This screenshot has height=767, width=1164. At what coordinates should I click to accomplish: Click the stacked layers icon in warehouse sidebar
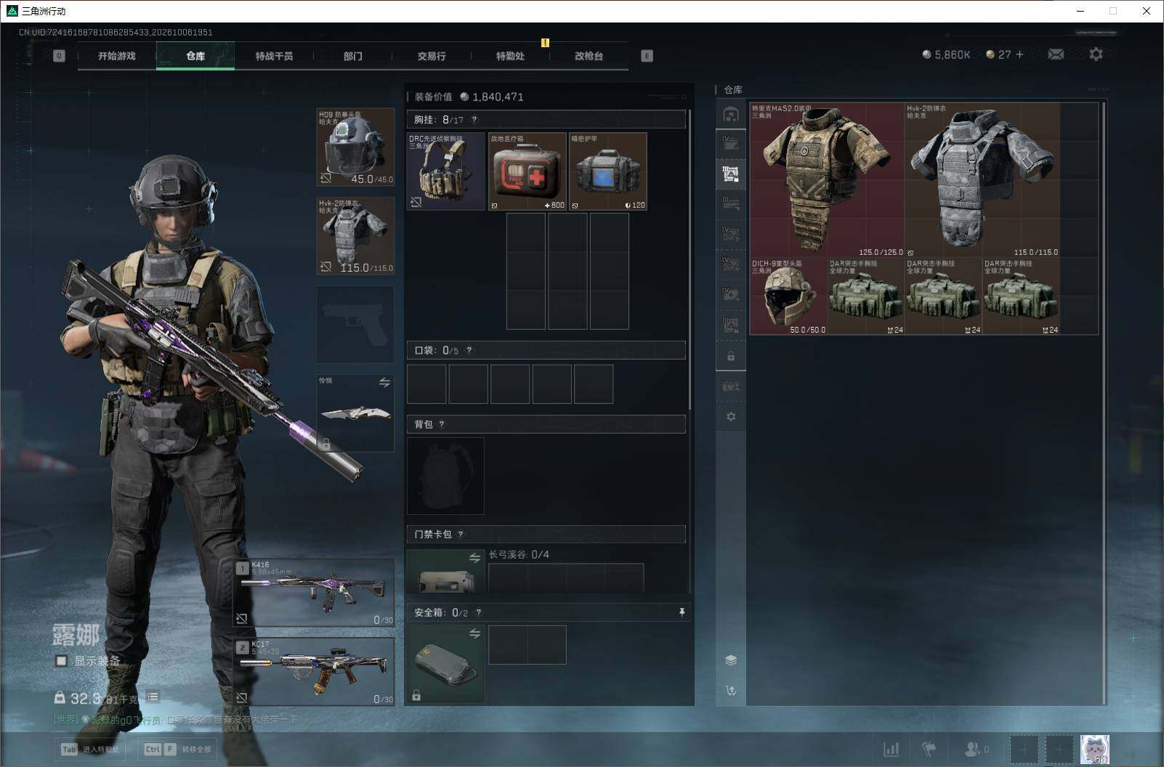click(x=731, y=660)
